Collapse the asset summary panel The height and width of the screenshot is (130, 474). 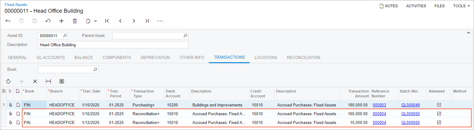click(x=469, y=33)
